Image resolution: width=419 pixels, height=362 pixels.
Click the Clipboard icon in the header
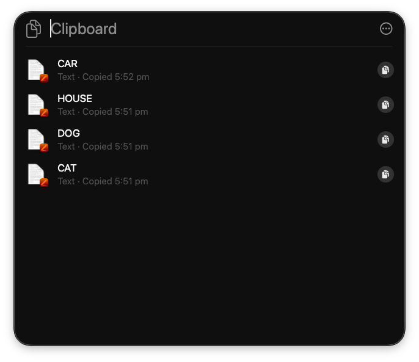[x=34, y=29]
